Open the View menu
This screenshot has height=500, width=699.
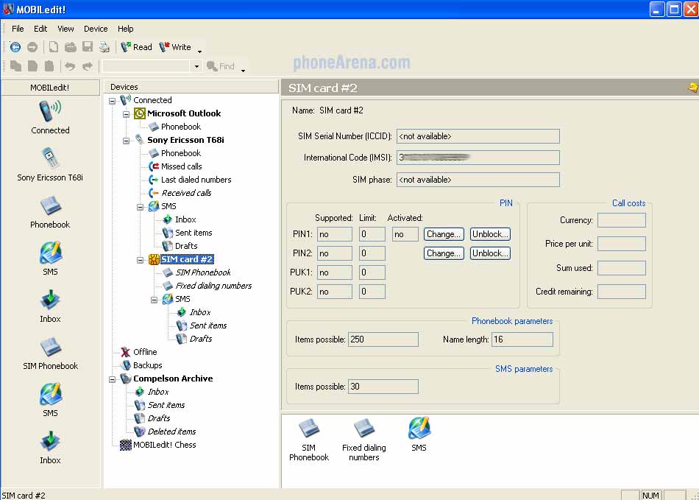(65, 29)
